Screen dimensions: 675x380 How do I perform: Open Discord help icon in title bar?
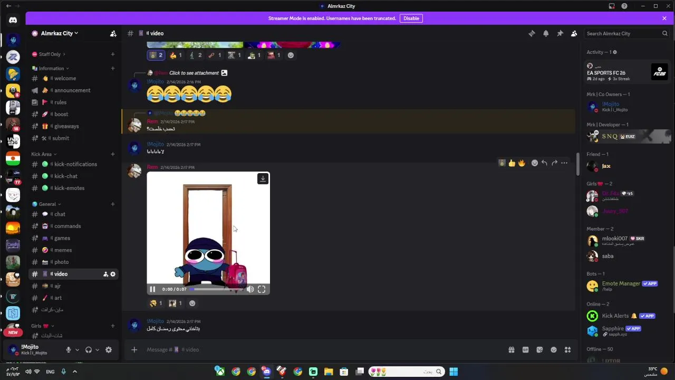624,6
